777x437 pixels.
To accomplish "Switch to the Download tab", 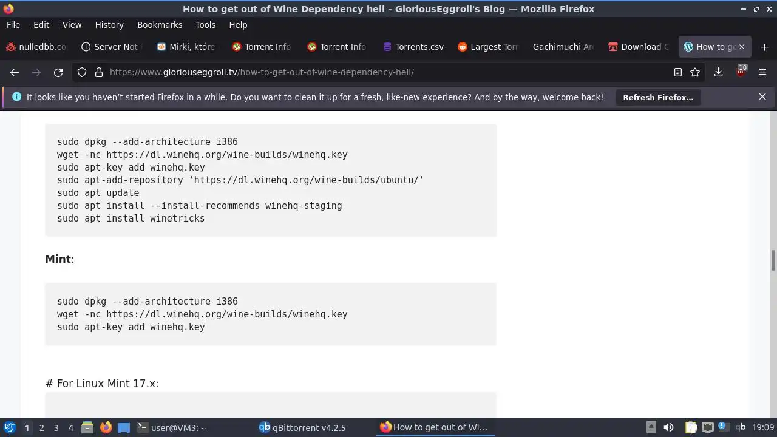I will pos(639,47).
